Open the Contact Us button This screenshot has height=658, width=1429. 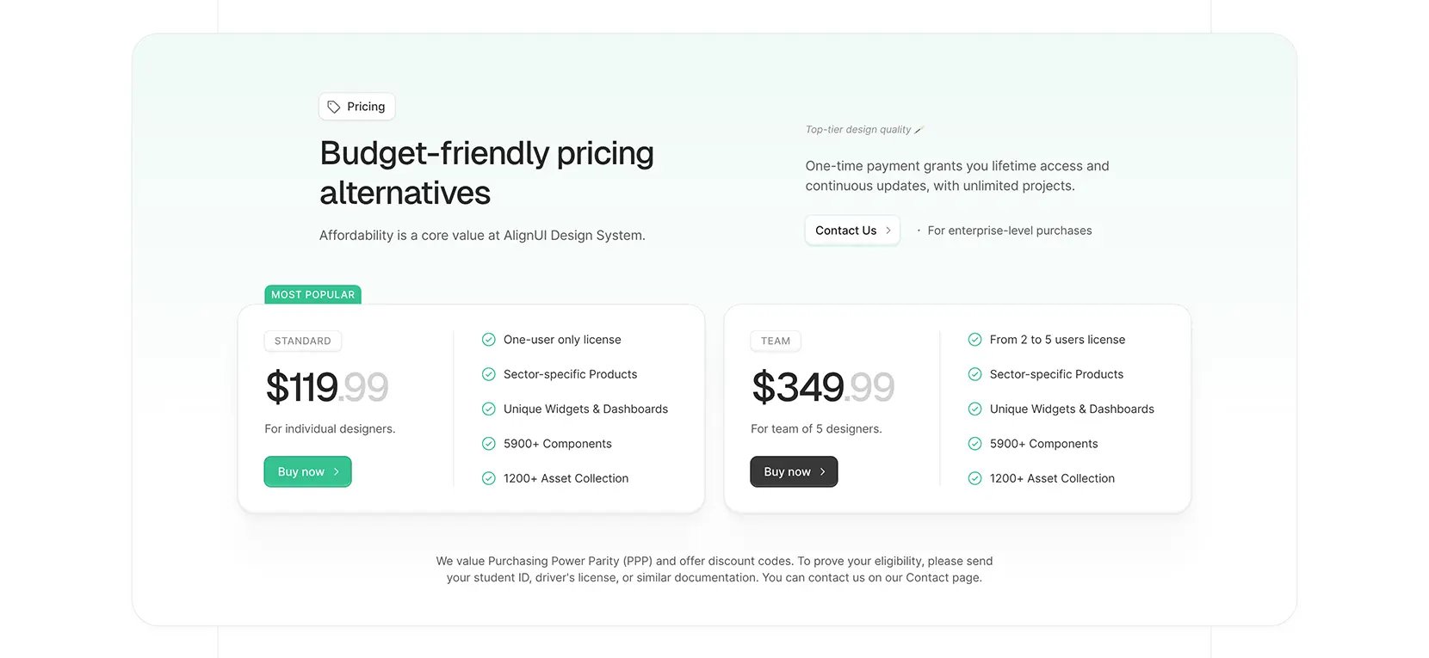point(852,231)
